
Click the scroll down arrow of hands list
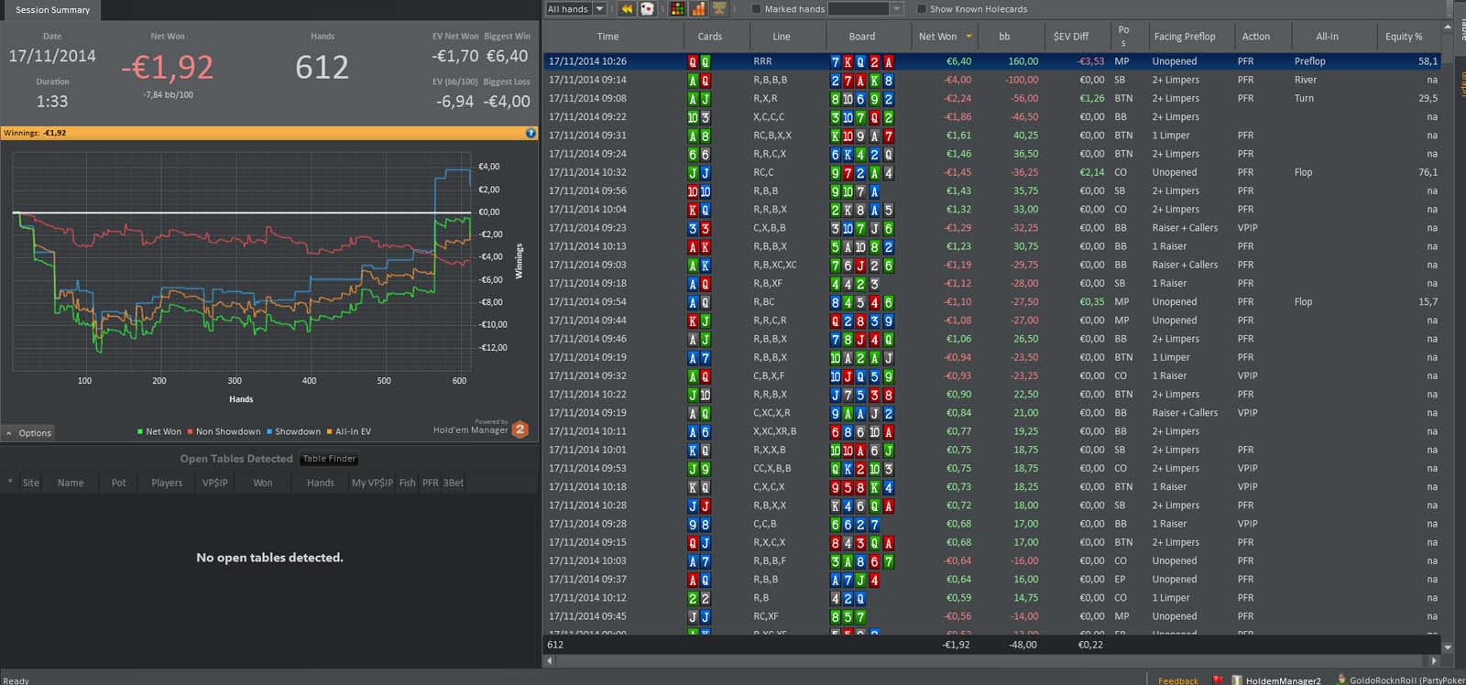pyautogui.click(x=1448, y=647)
